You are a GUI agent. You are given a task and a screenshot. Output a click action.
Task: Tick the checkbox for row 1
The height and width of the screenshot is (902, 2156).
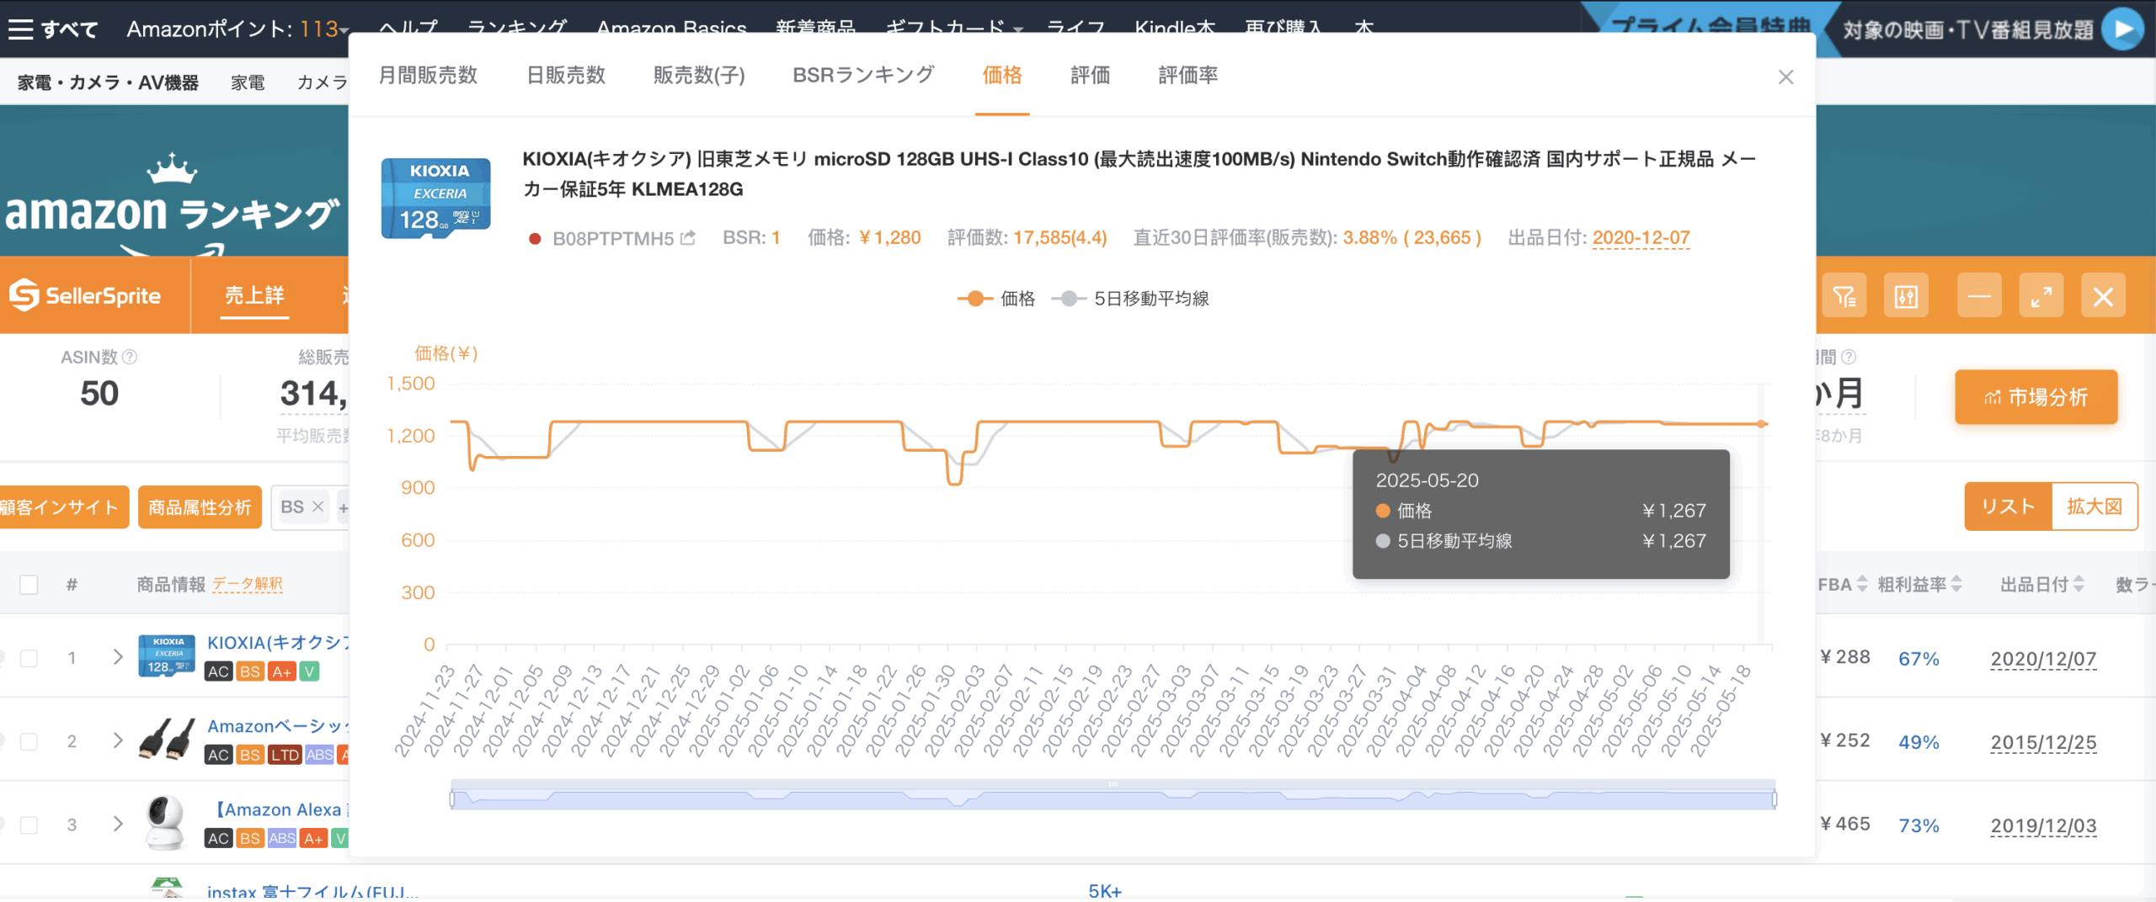[x=29, y=658]
